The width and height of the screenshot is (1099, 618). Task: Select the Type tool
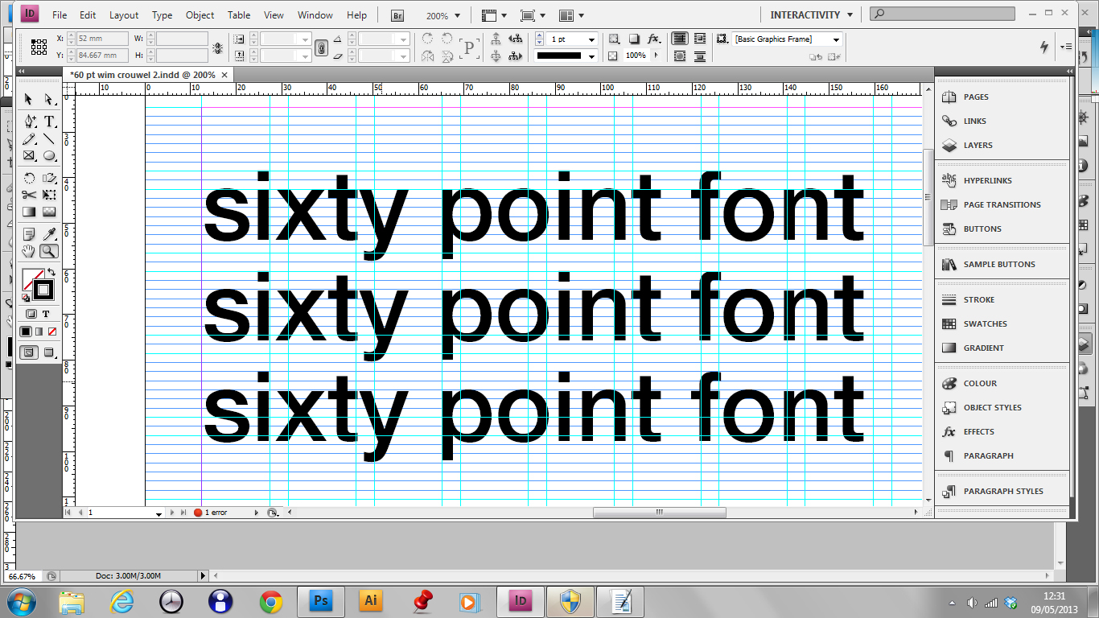tap(50, 122)
